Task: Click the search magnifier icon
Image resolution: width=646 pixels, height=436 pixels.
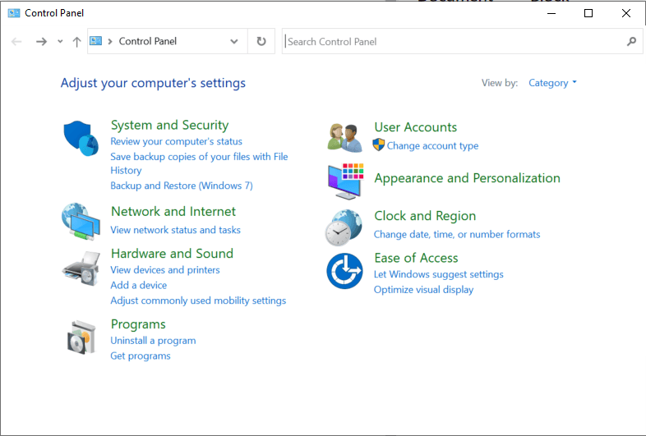Action: (x=631, y=41)
